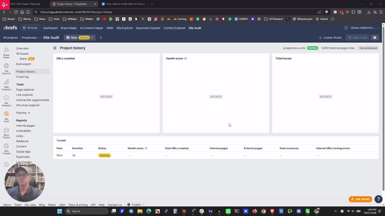Open Looker Studio link
Image resolution: width=385 pixels, height=216 pixels.
330,38
